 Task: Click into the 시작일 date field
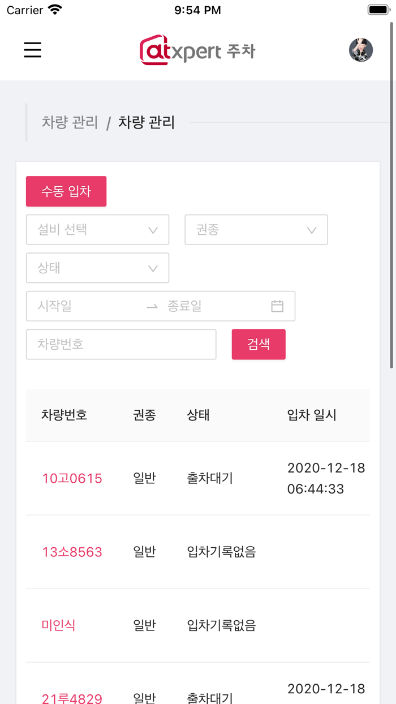(x=74, y=306)
